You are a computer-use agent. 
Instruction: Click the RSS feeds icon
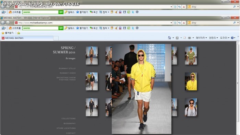tap(177, 38)
